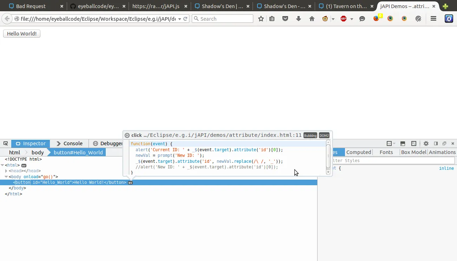Click the Bubbling badge in event popup
Screen dimensions: 457x261
pyautogui.click(x=310, y=135)
